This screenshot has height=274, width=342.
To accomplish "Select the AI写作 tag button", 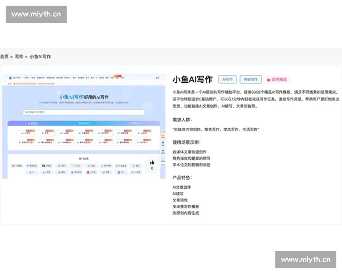I will click(227, 79).
